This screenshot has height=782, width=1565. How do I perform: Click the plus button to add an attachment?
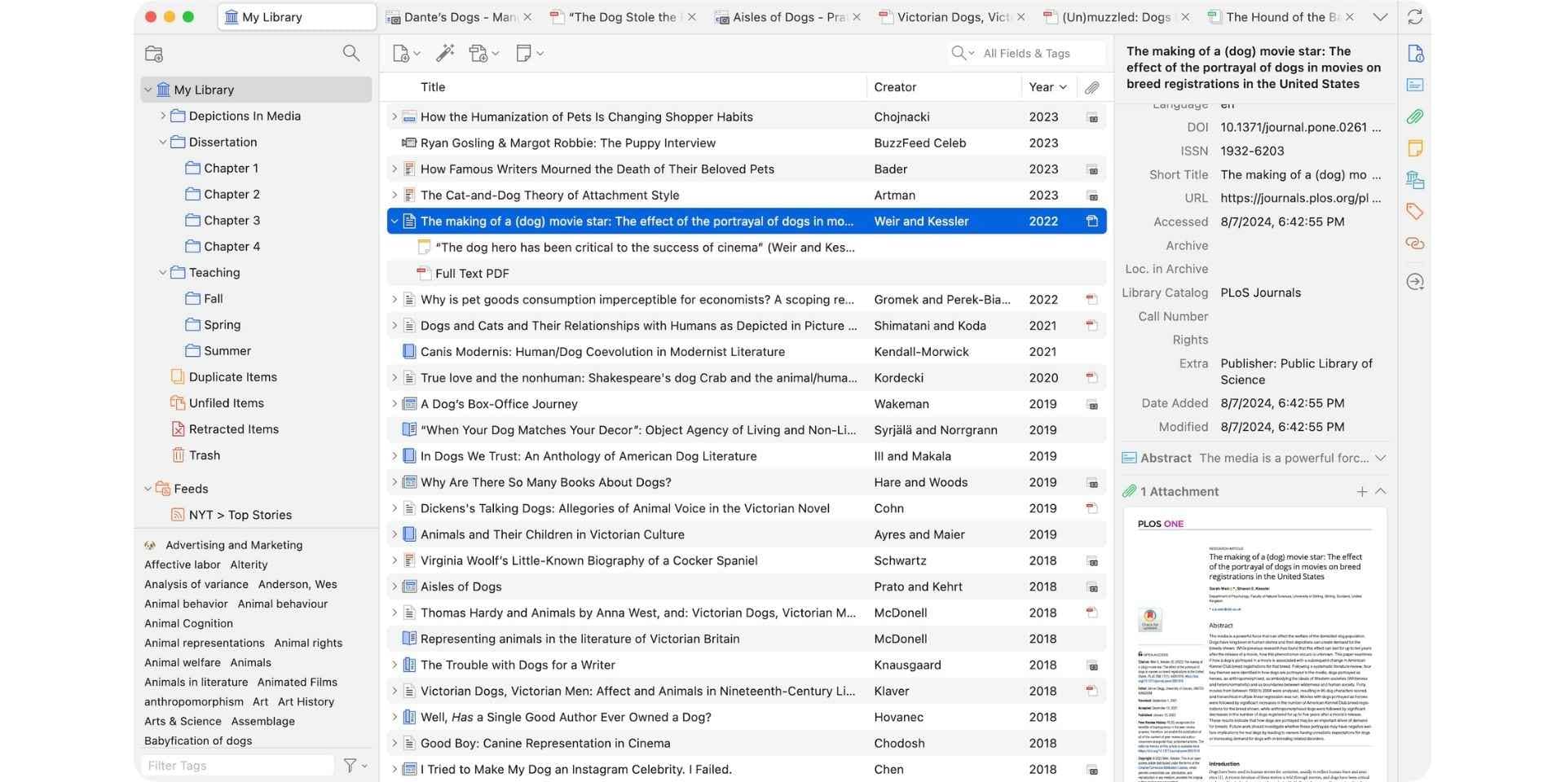[1361, 491]
